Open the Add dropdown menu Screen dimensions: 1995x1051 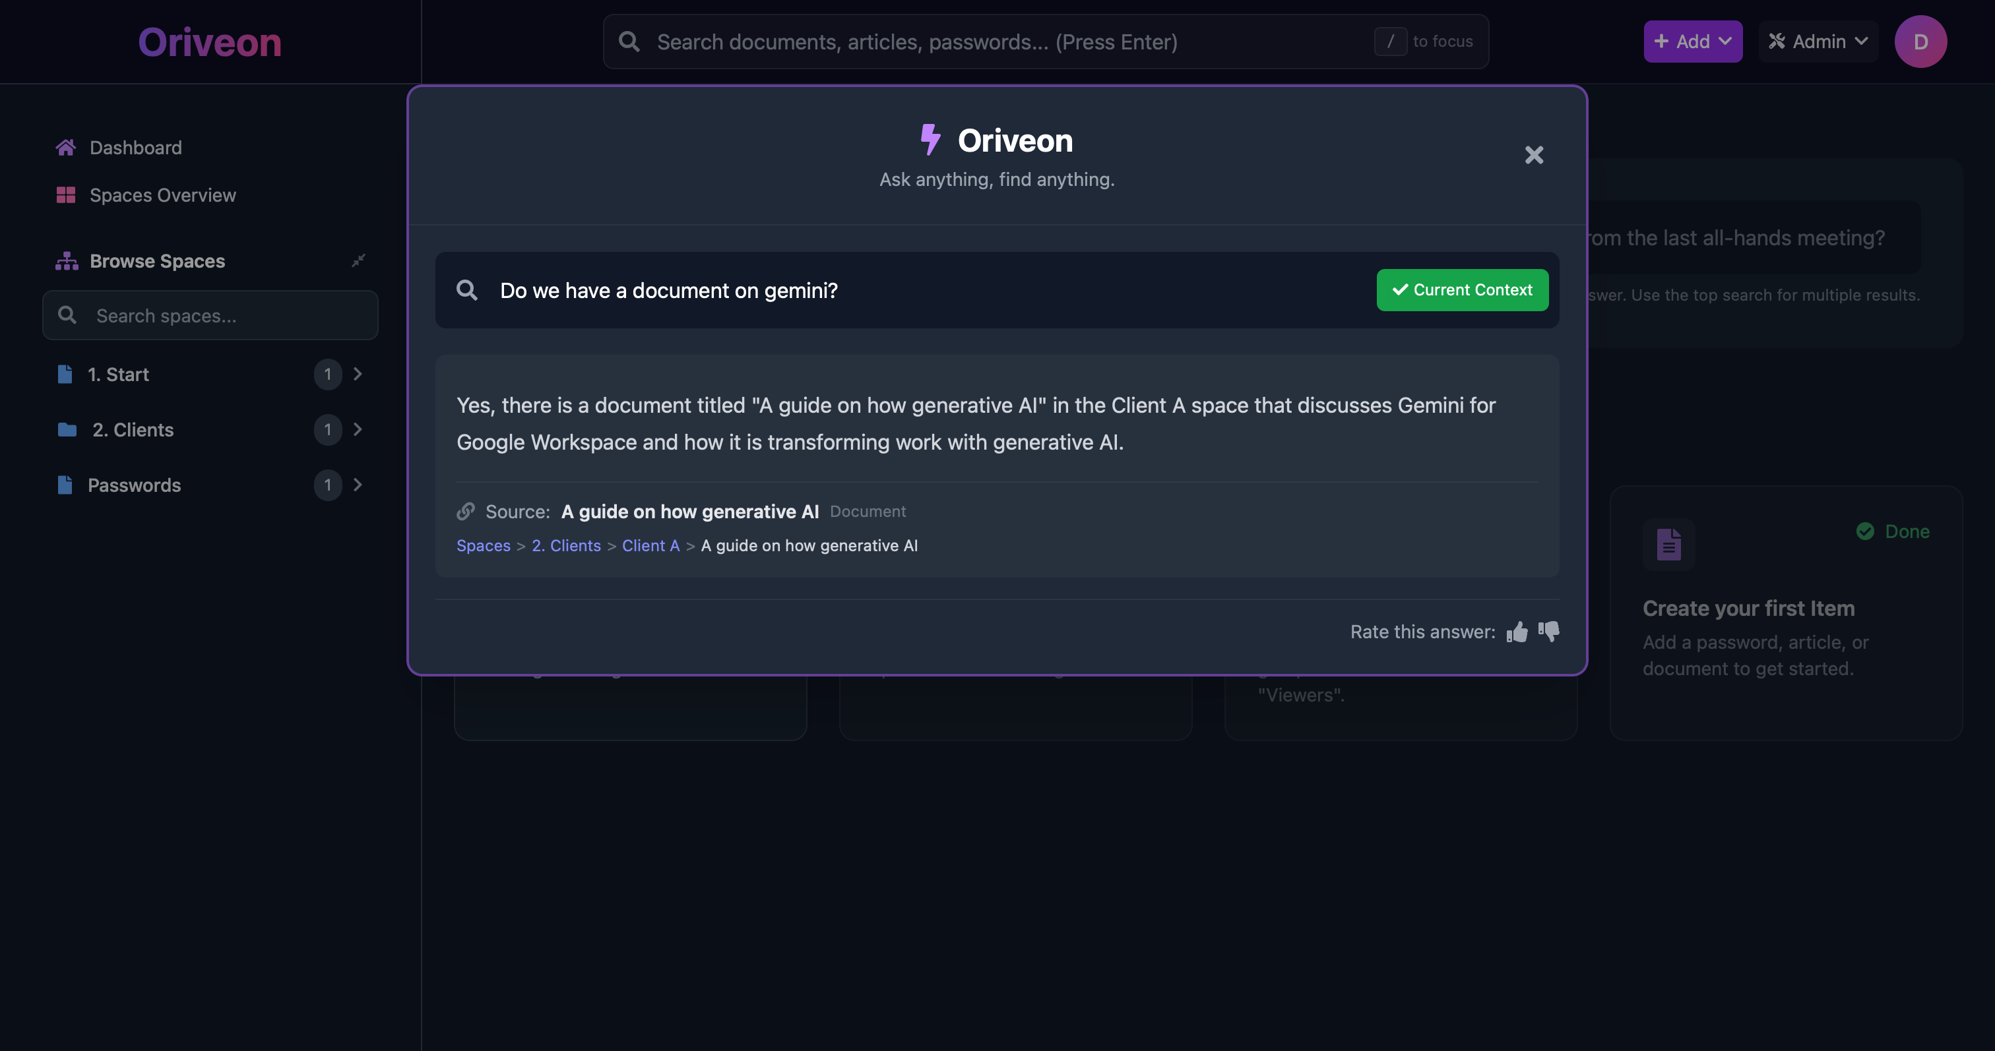pos(1693,42)
